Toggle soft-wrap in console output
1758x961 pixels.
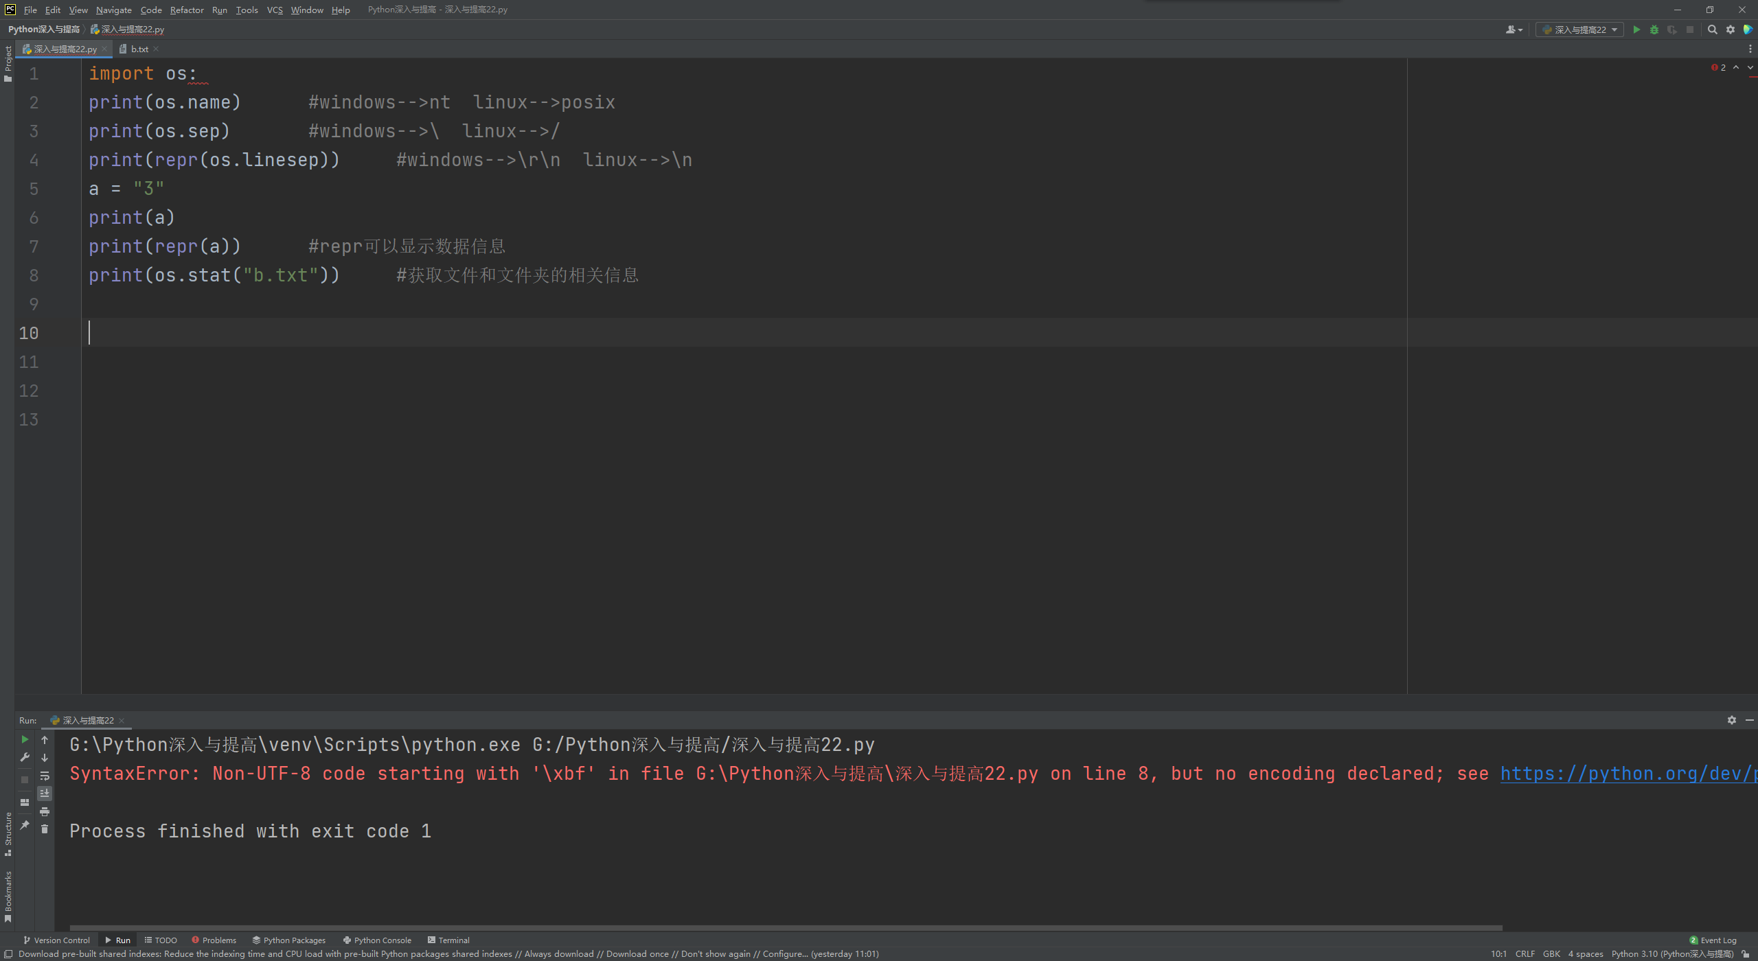[45, 776]
